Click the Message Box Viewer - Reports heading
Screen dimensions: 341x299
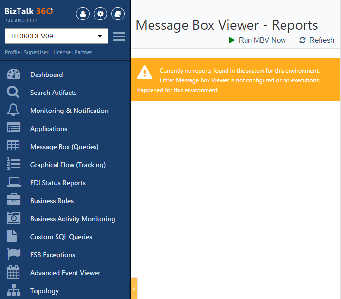227,25
